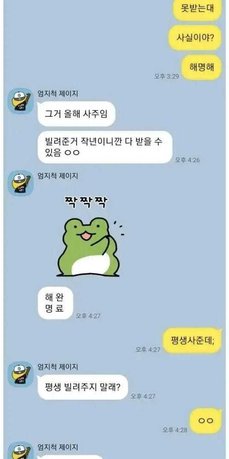Open avatar next to "평생 빌려주지 말래?" message

click(x=21, y=374)
